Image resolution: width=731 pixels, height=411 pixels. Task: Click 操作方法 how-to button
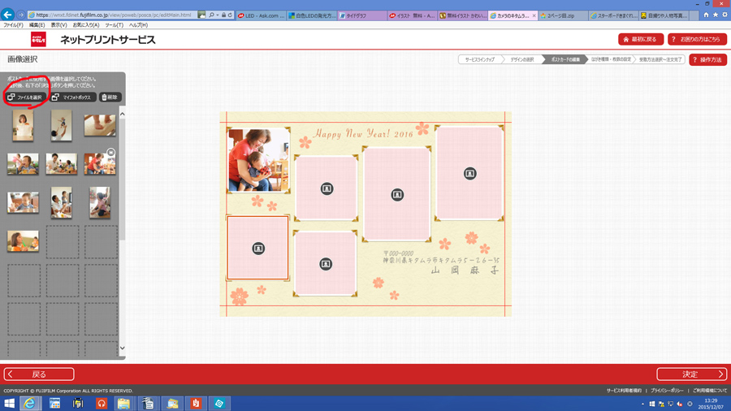coord(707,60)
